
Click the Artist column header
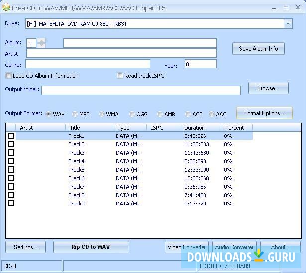pos(41,128)
